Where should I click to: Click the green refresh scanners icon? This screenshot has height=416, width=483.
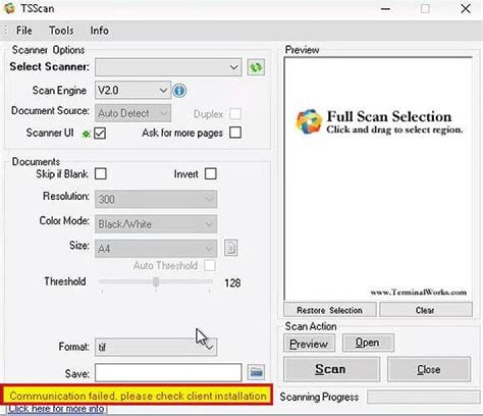255,67
